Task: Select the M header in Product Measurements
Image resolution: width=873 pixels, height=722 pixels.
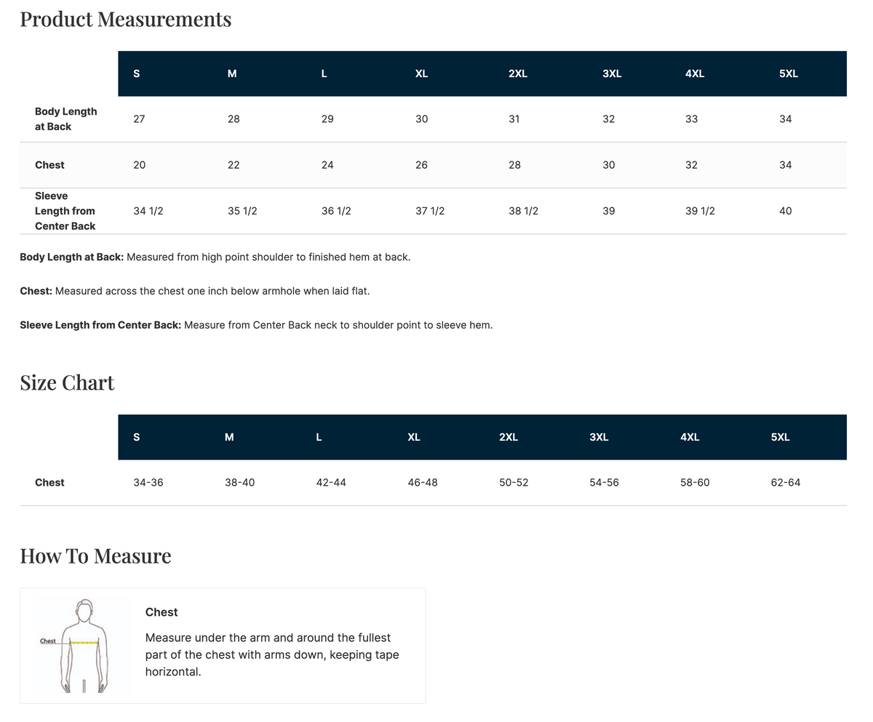Action: [232, 73]
